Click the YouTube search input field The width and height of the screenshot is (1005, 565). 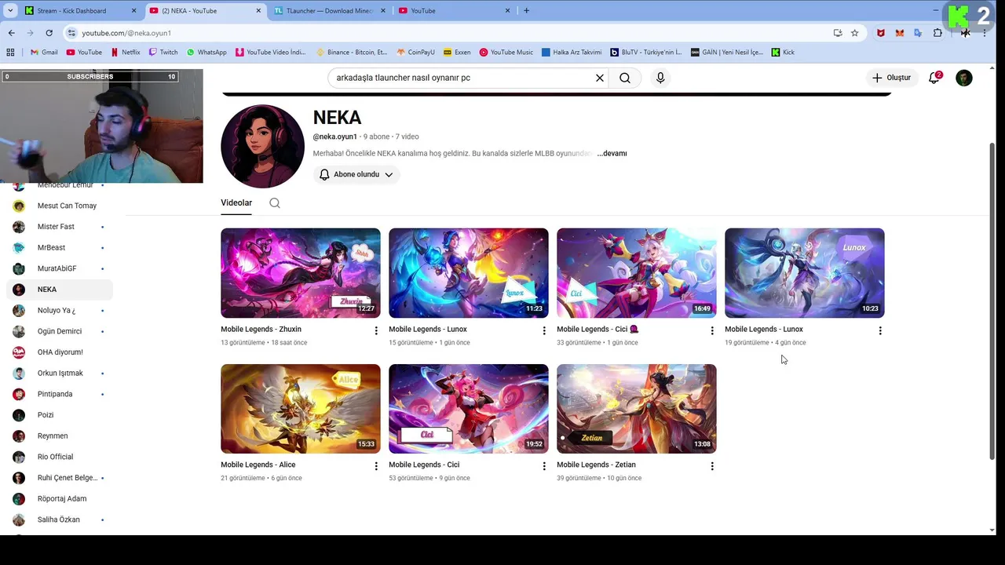pos(462,78)
